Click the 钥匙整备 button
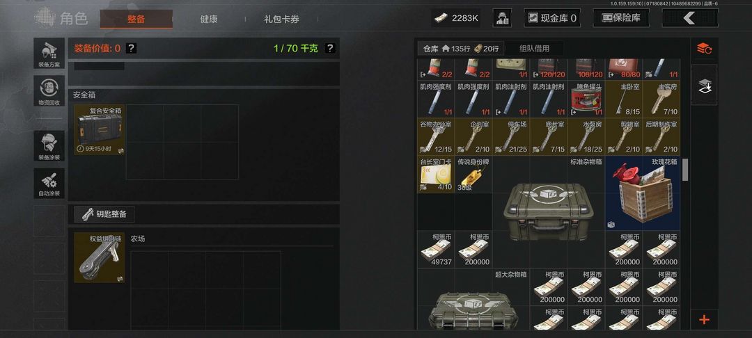 point(104,214)
